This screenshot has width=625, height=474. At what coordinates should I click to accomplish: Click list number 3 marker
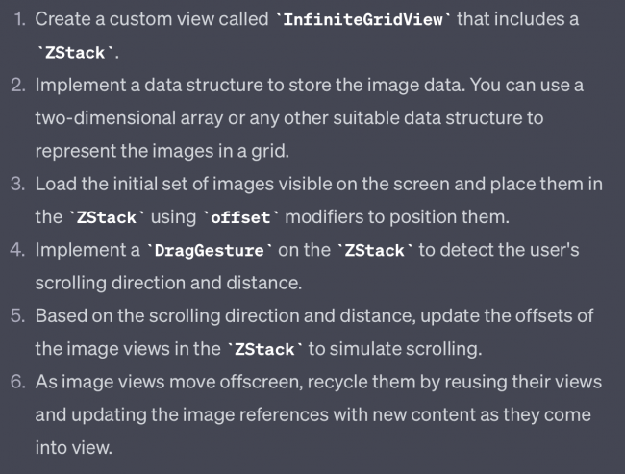18,184
